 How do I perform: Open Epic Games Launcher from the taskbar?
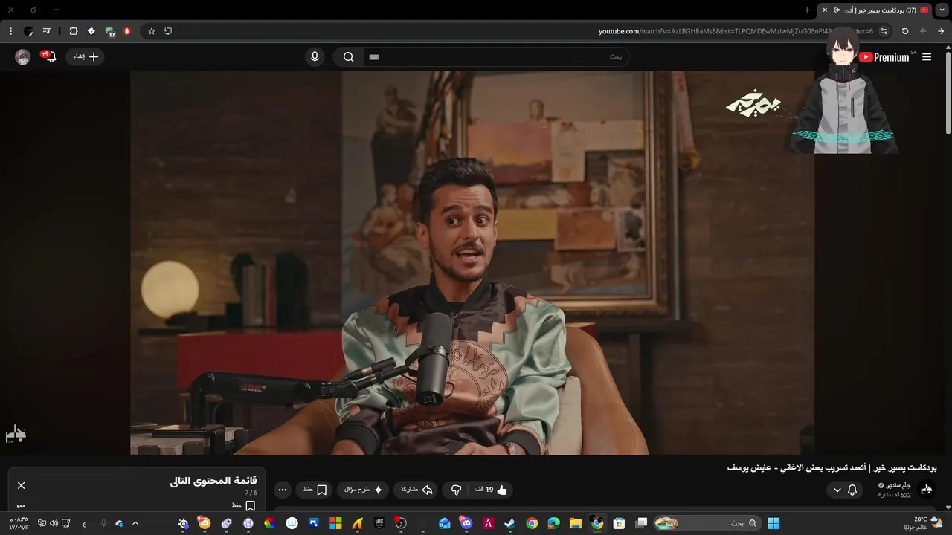pos(379,523)
